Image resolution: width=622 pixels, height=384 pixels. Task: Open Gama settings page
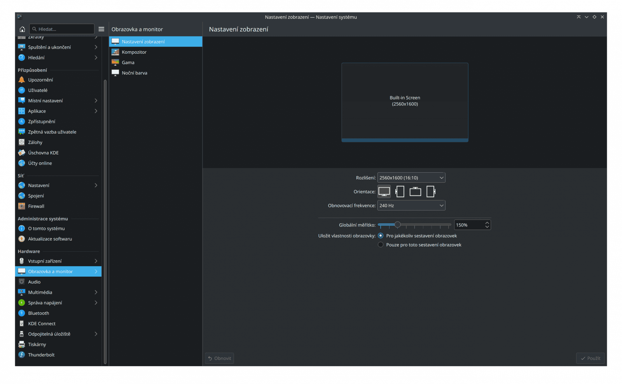[x=155, y=62]
